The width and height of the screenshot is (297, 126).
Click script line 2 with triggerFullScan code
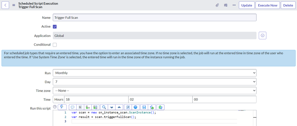[104, 117]
